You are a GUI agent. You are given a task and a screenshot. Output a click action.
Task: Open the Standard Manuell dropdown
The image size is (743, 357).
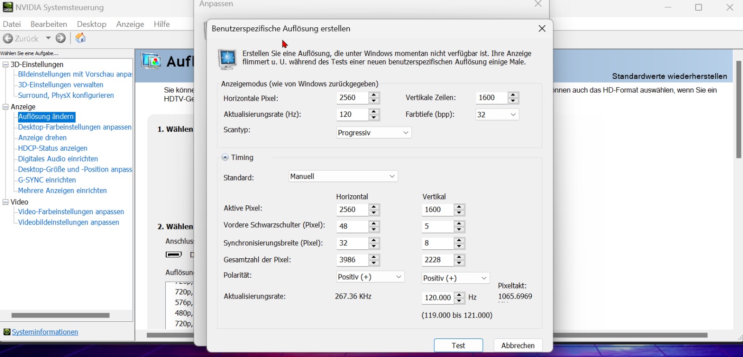[x=343, y=176]
